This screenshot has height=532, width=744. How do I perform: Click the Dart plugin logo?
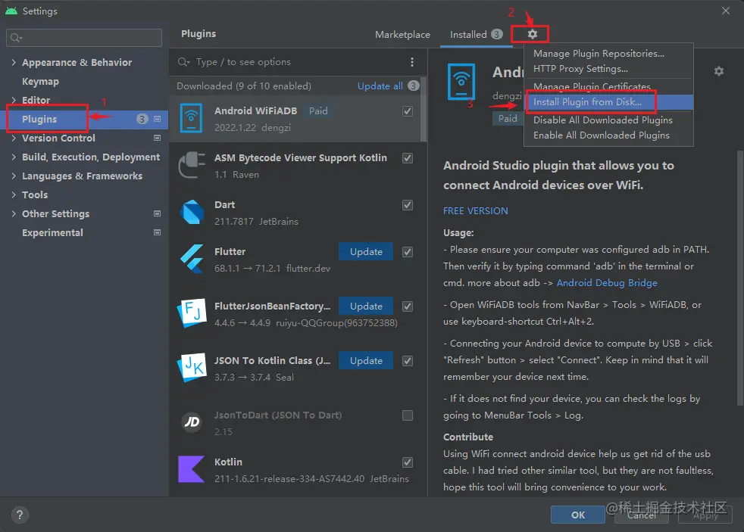[192, 212]
